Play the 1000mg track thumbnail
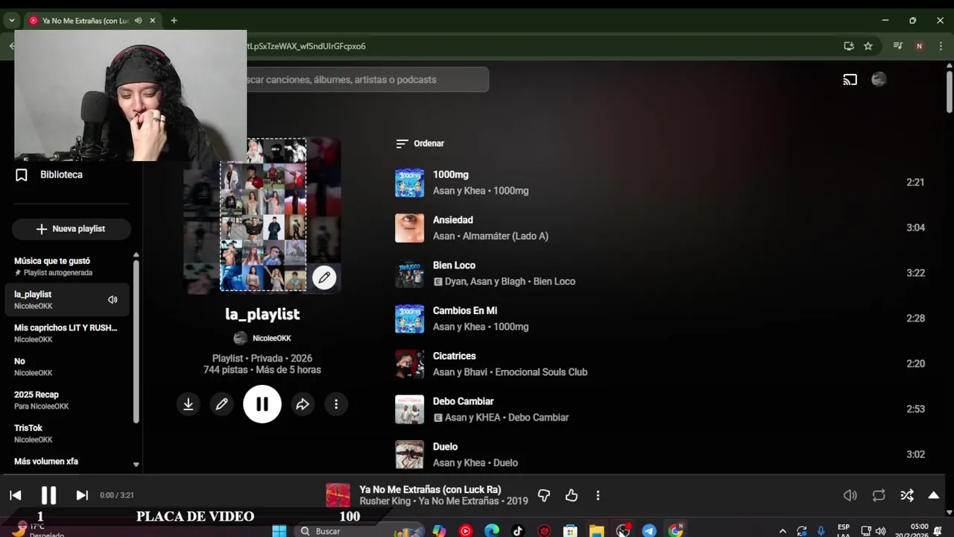 coord(409,183)
